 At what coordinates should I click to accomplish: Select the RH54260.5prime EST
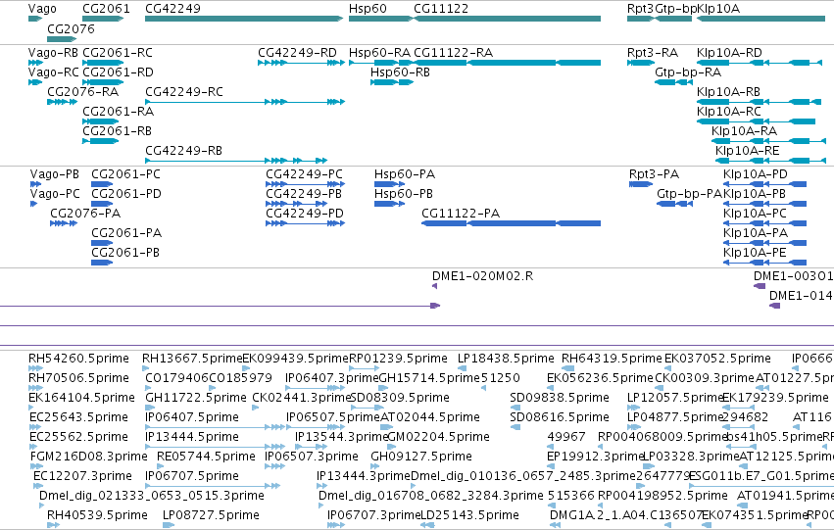point(36,368)
